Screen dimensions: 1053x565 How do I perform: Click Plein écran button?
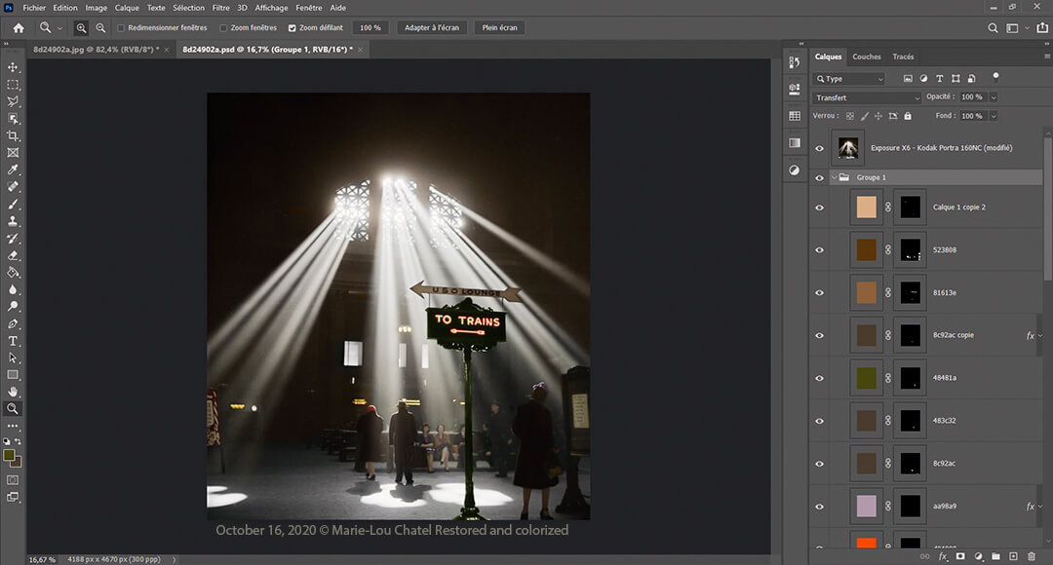coord(499,27)
